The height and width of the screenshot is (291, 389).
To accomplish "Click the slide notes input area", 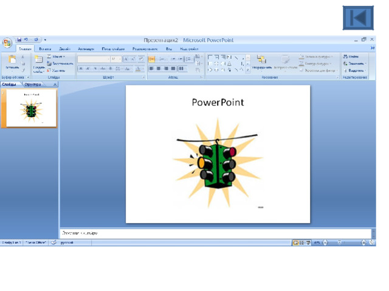I will [215, 233].
